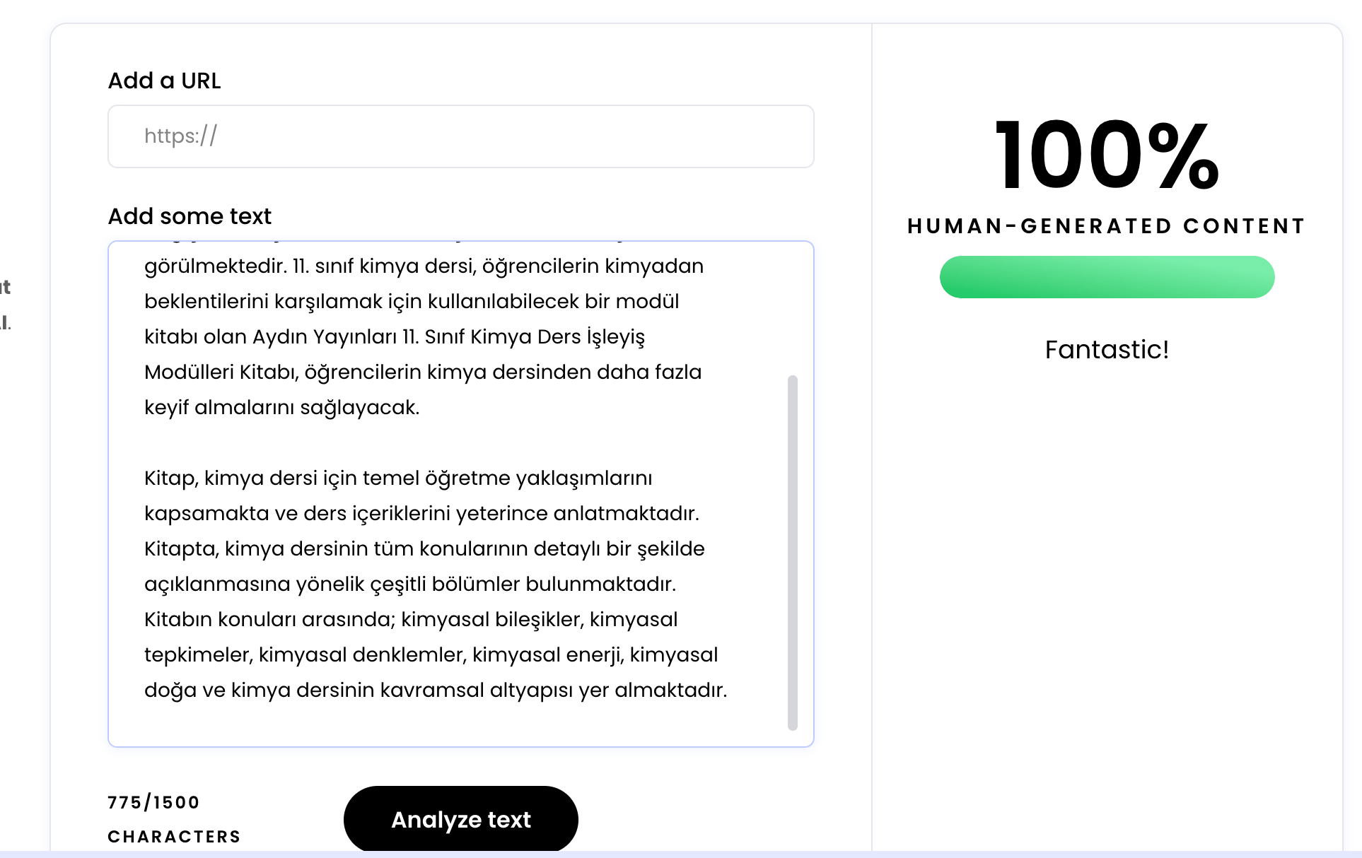Click the 775/1500 character counter
1362x858 pixels.
pyautogui.click(x=153, y=802)
